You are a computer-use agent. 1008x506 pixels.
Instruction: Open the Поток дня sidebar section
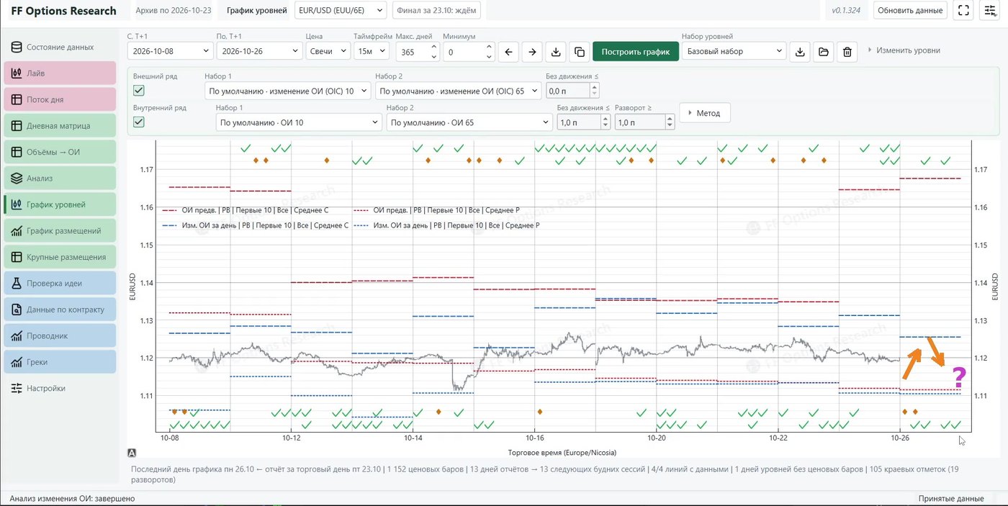[60, 99]
